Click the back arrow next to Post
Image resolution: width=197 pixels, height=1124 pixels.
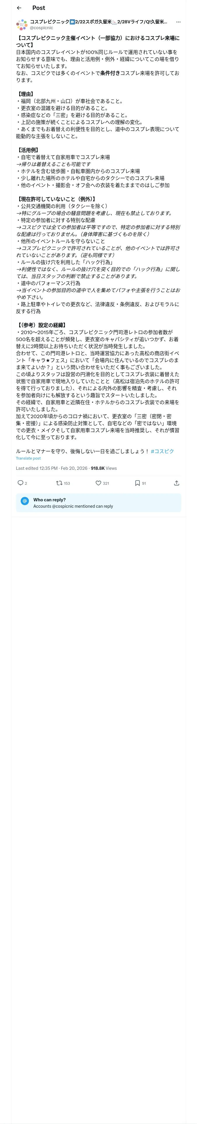[x=19, y=8]
